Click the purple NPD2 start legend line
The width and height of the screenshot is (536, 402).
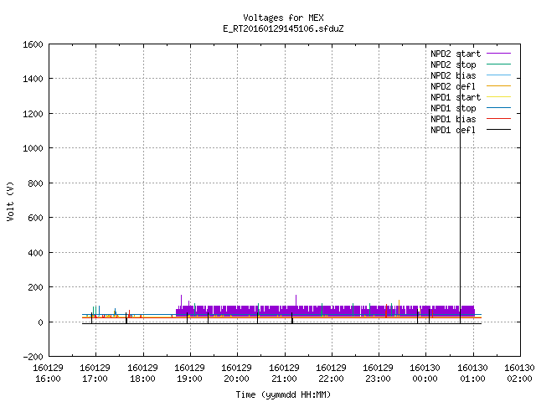pos(498,54)
